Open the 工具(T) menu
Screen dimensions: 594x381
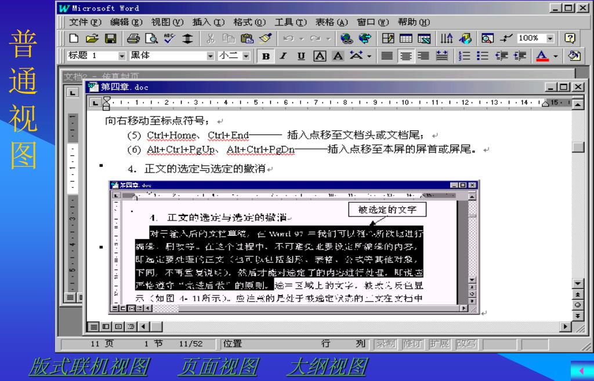click(x=291, y=23)
